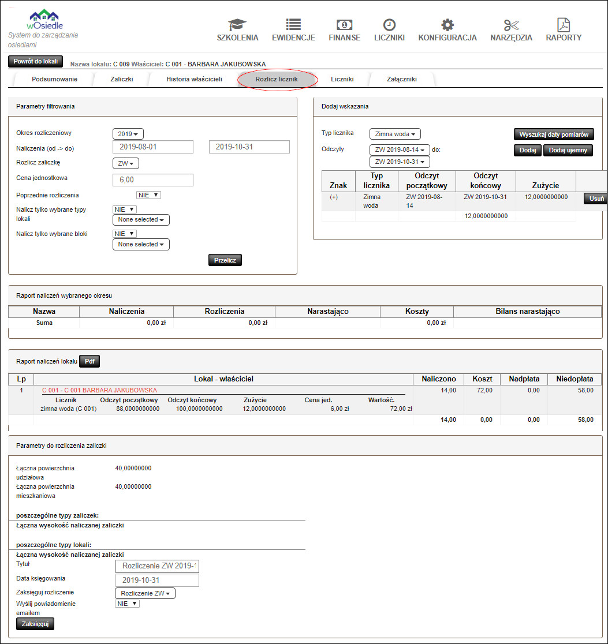Open None selected dropdown for bloki
The width and height of the screenshot is (608, 644).
[x=141, y=244]
